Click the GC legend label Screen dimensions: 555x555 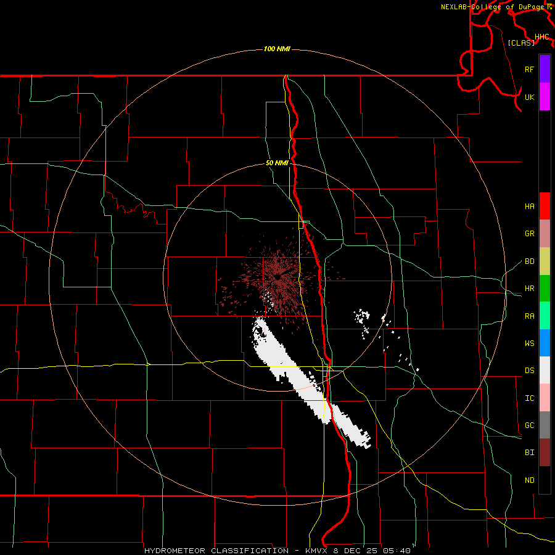click(x=529, y=425)
